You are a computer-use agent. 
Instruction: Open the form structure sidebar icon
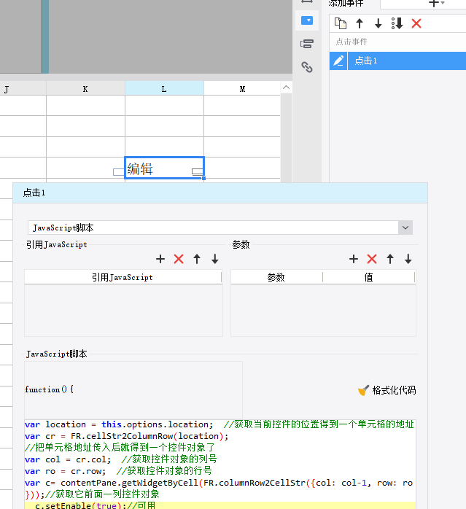point(307,44)
